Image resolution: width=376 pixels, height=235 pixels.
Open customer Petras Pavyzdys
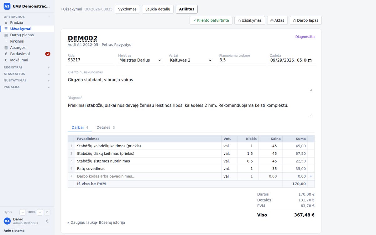116,45
